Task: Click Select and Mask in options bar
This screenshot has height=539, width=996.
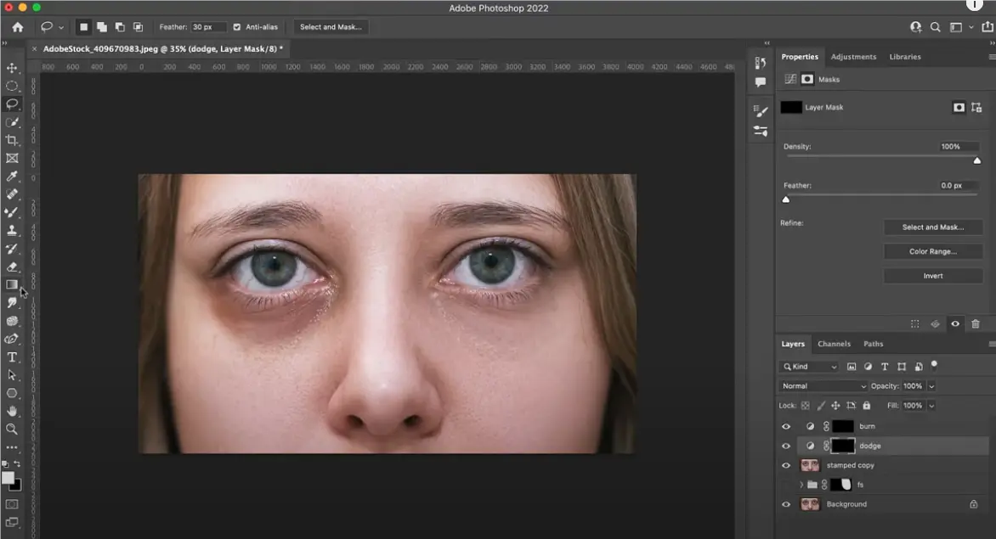Action: (331, 26)
